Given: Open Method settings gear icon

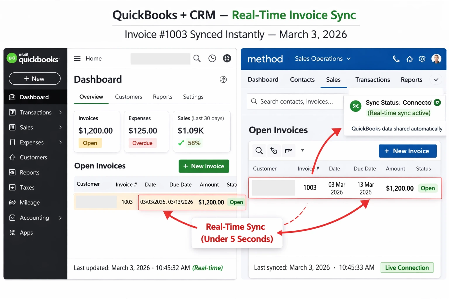Looking at the screenshot, I should [422, 59].
